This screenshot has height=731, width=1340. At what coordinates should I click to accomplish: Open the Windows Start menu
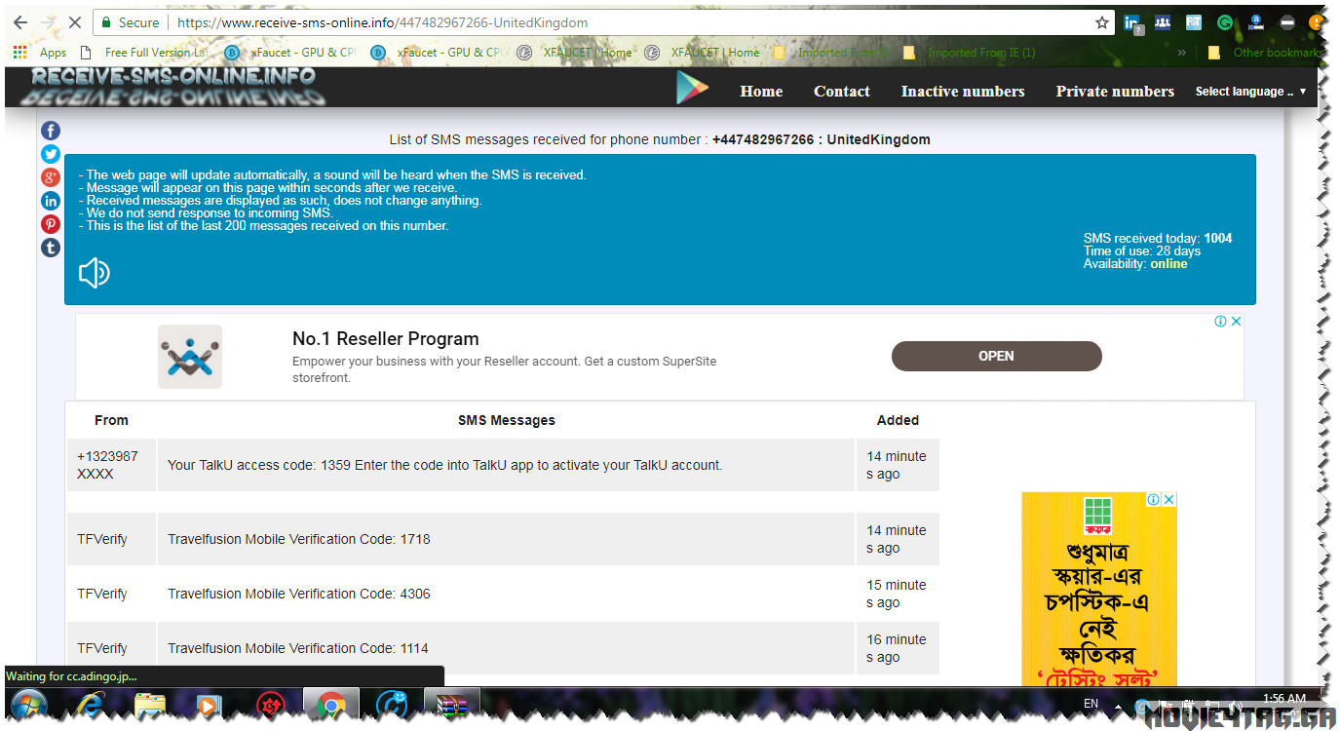pyautogui.click(x=28, y=705)
